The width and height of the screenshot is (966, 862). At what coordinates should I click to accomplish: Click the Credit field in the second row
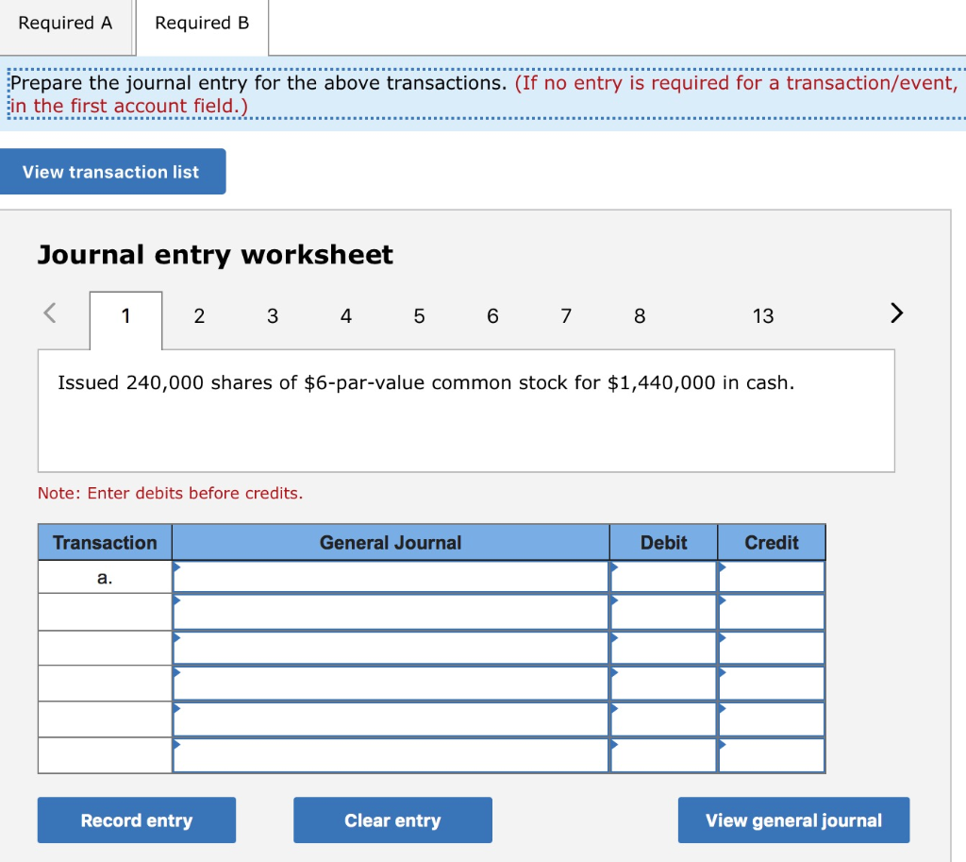[772, 612]
